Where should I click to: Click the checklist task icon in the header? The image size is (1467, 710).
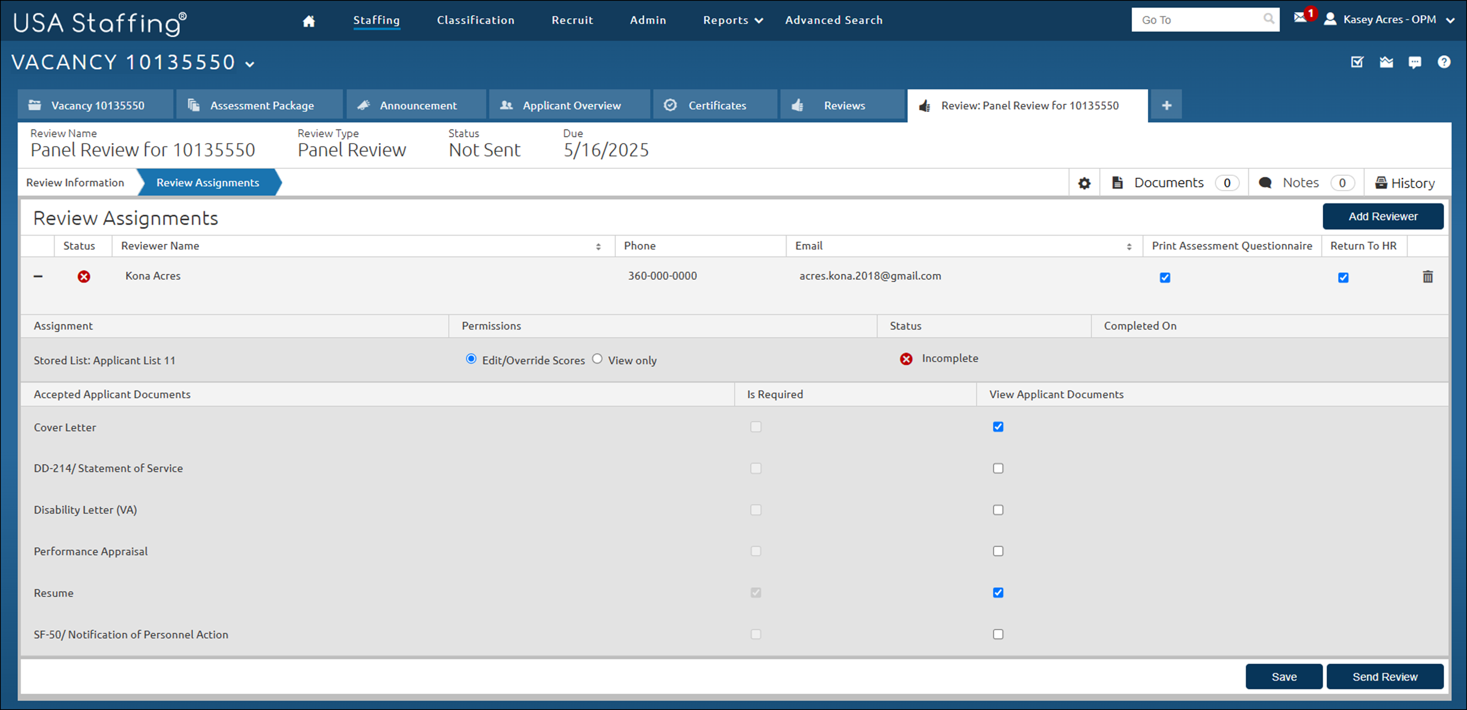[x=1357, y=62]
